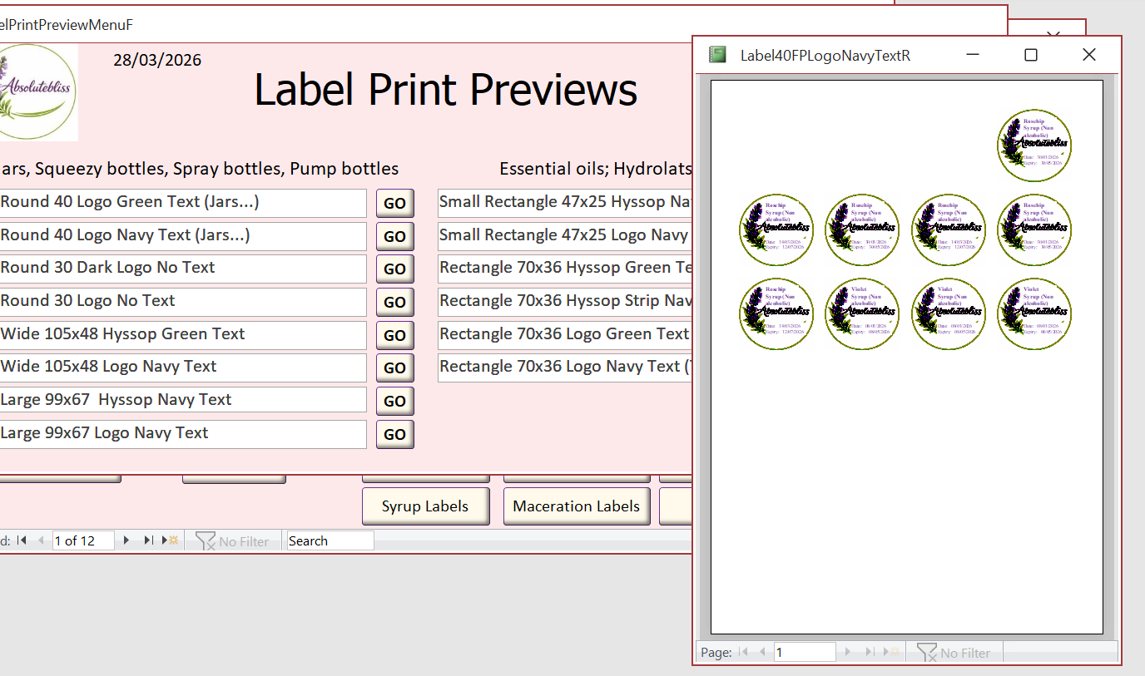This screenshot has height=676, width=1145.
Task: Open Syrup Labels
Action: pos(425,506)
